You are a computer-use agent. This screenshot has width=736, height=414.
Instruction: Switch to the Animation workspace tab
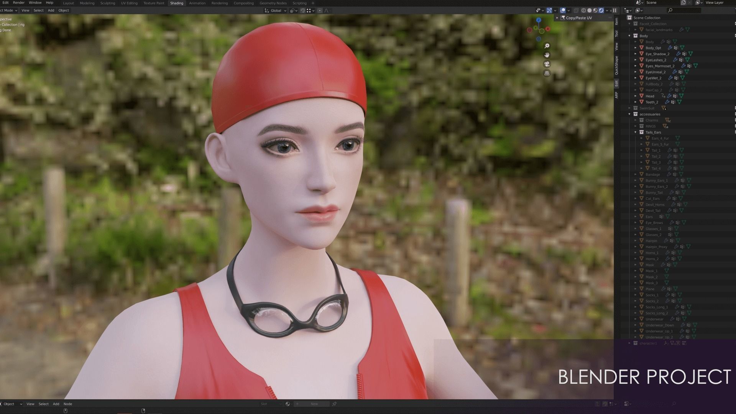point(197,3)
